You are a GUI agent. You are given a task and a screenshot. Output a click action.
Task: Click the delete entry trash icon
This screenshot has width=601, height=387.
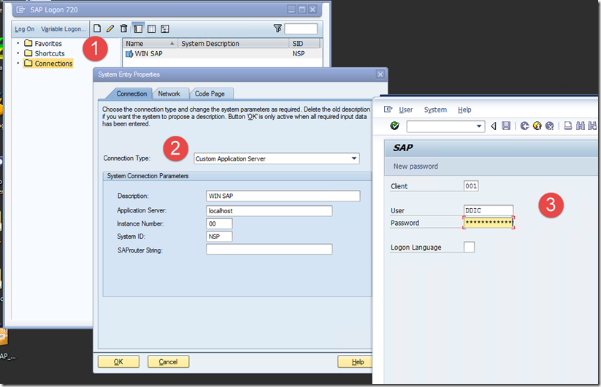123,28
